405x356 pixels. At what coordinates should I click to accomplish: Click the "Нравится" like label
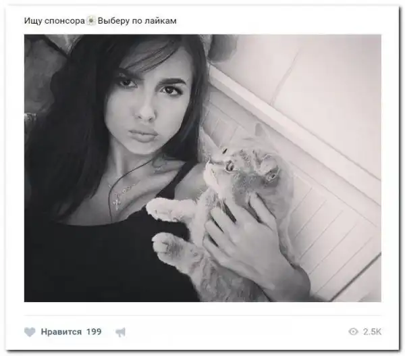coord(61,332)
